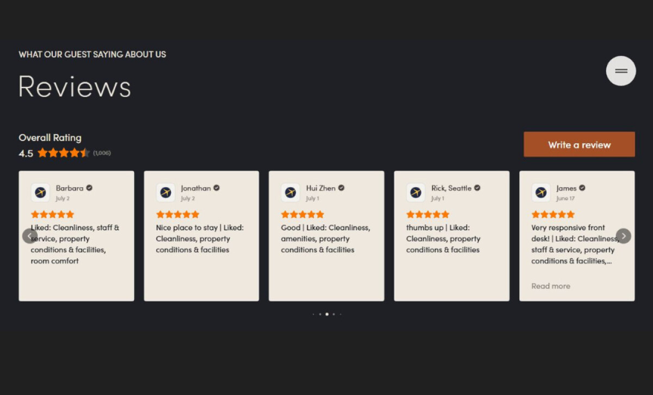This screenshot has width=653, height=395.
Task: Advance the carousel with the right arrow
Action: (624, 236)
